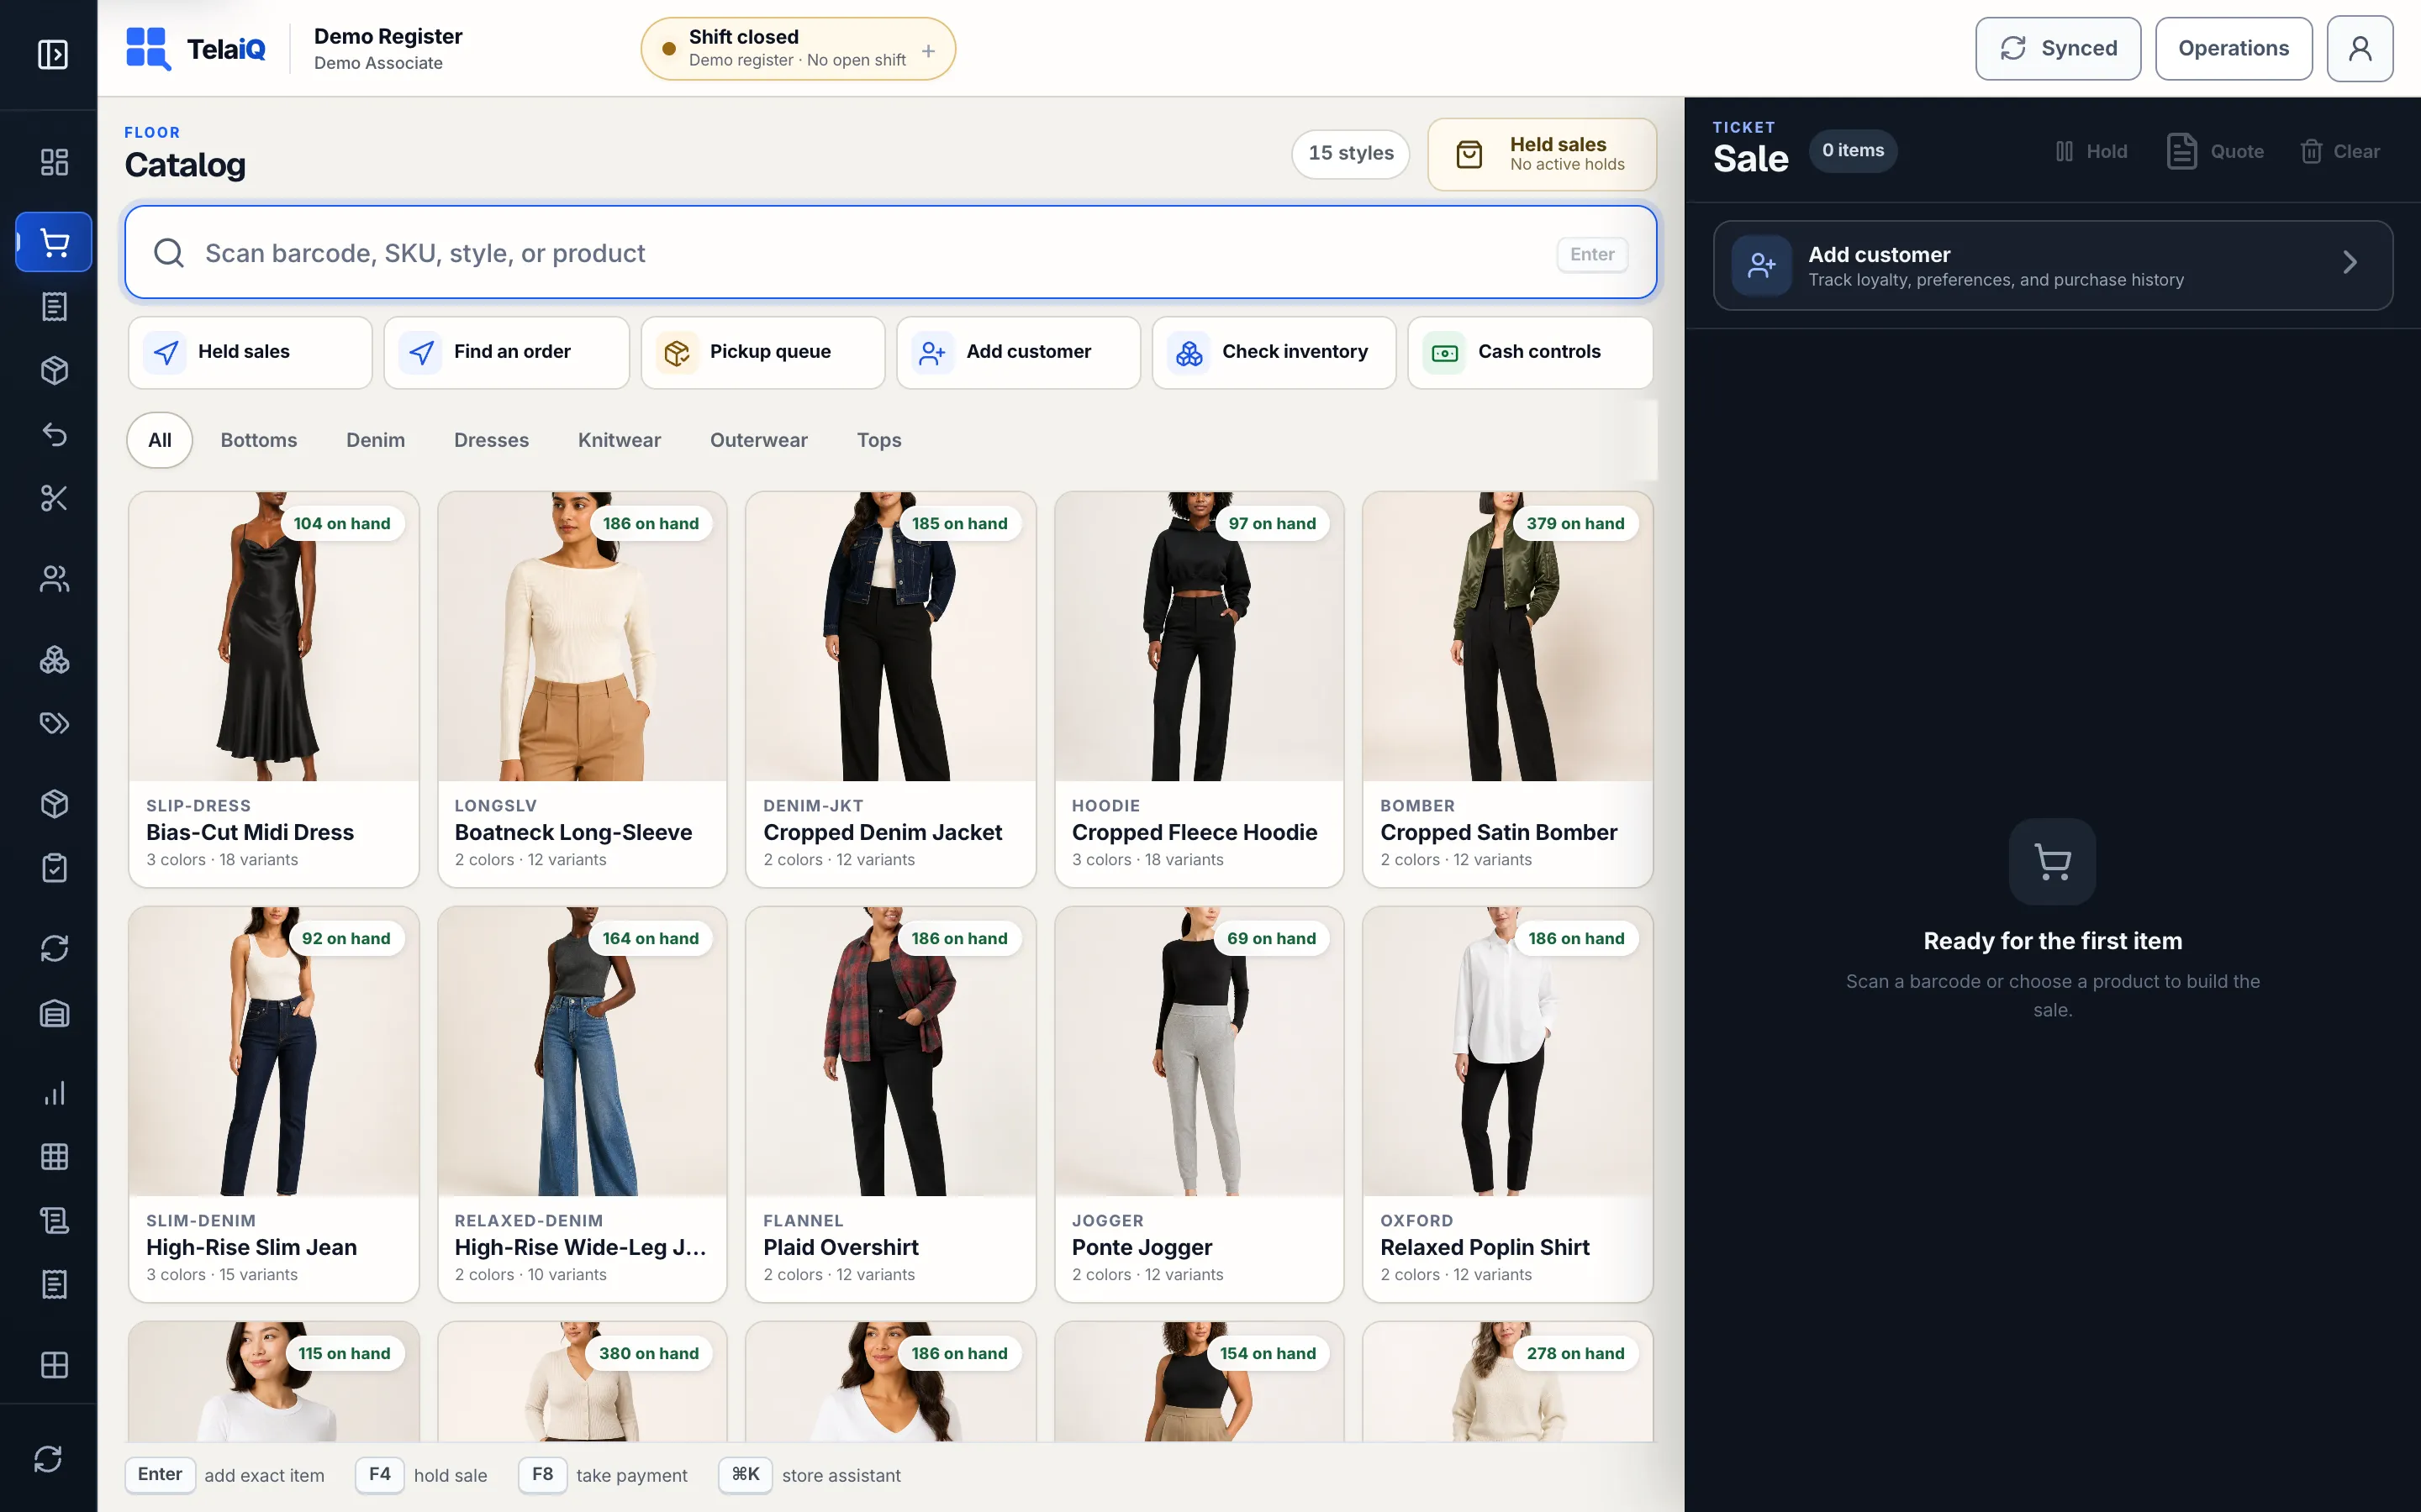Open the Operations menu button
Image resolution: width=2421 pixels, height=1512 pixels.
[2233, 48]
